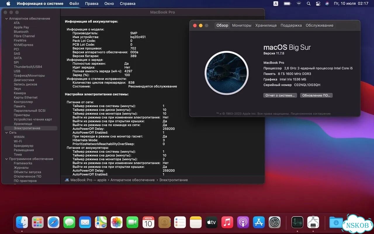Switch to the Поддержка tab
Screen dimensions: 374x234
(291, 25)
